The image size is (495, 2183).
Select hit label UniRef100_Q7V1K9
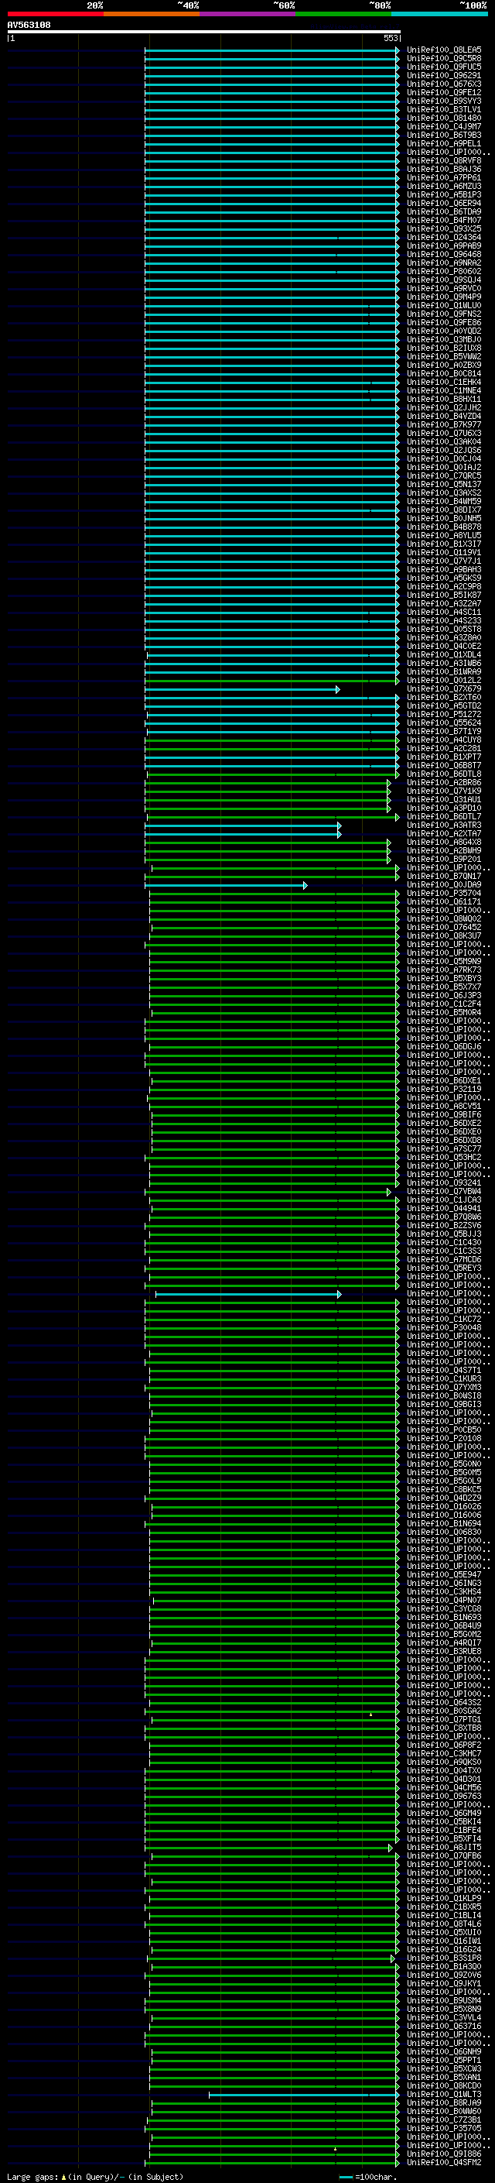[443, 791]
